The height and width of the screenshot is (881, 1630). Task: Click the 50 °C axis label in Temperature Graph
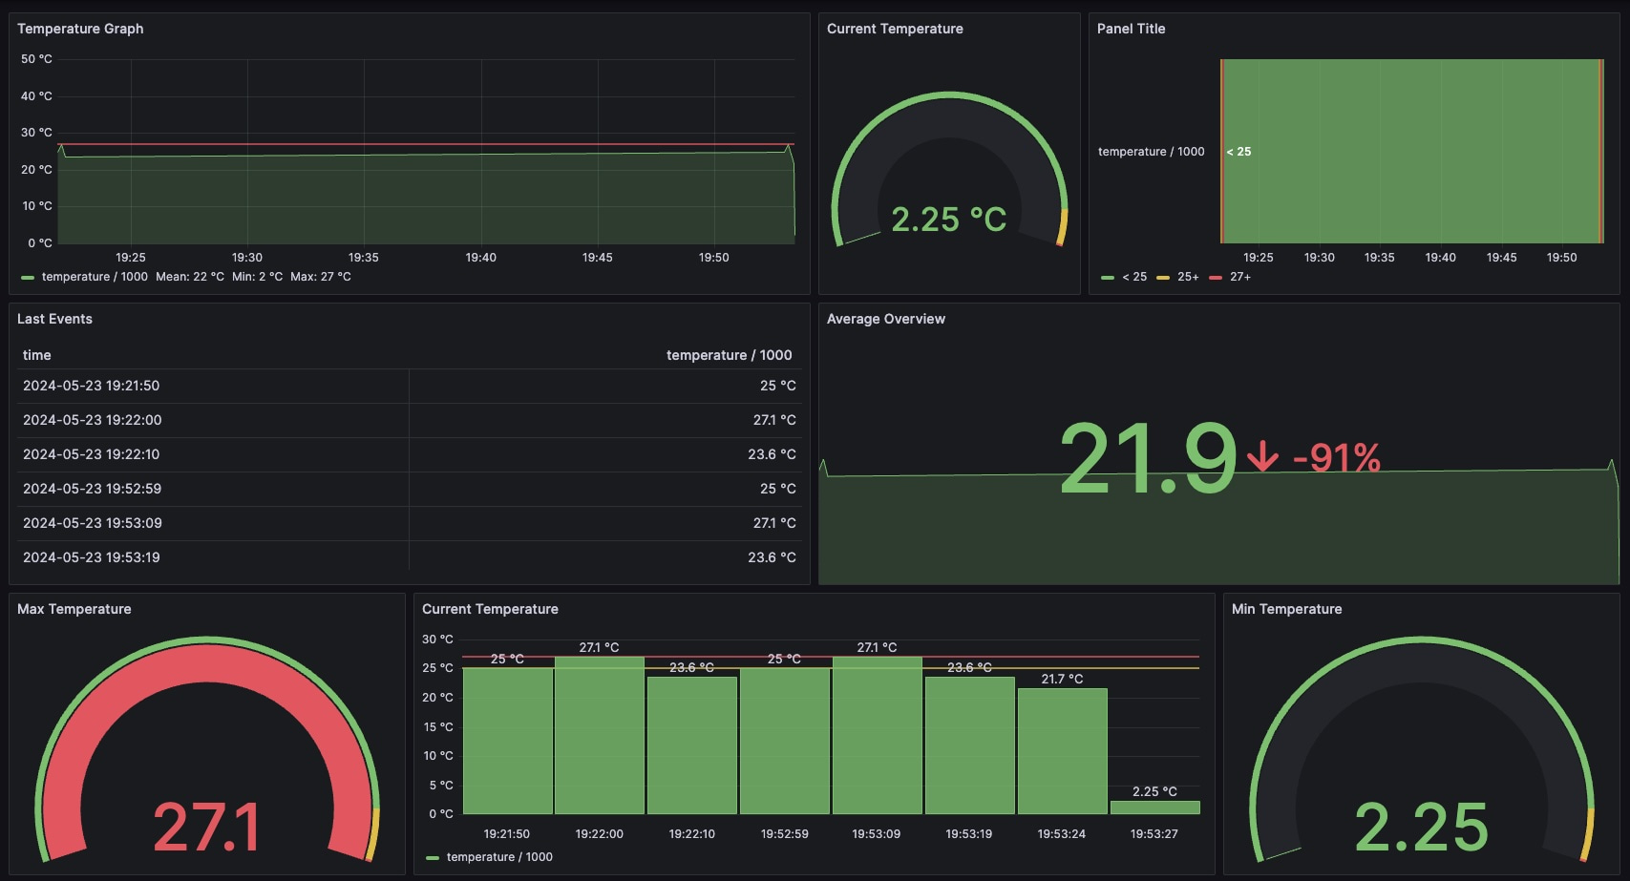36,59
